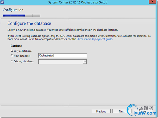158x118 pixels.
Task: Click the iyunv watermark logo
Action: pos(142,110)
